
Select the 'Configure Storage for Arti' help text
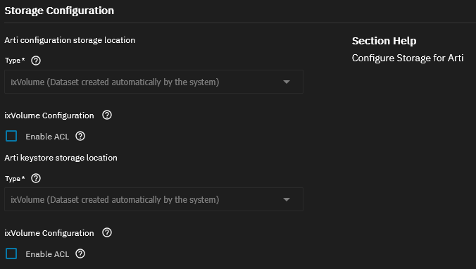pyautogui.click(x=408, y=58)
